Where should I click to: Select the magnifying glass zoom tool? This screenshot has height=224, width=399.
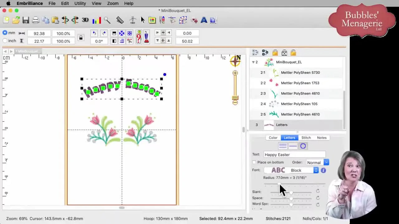click(107, 20)
